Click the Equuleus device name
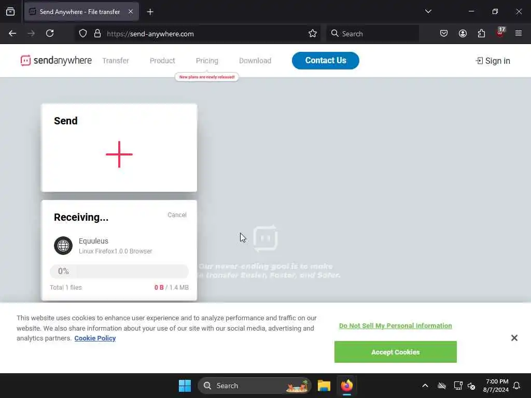Screen dimensions: 531x398 coord(93,241)
